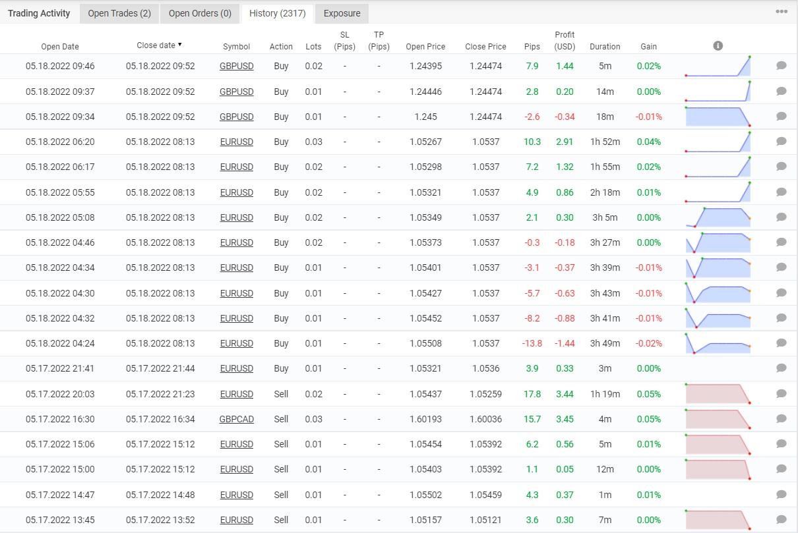Follow the GBPCAD symbol link
Image resolution: width=798 pixels, height=533 pixels.
click(x=236, y=419)
